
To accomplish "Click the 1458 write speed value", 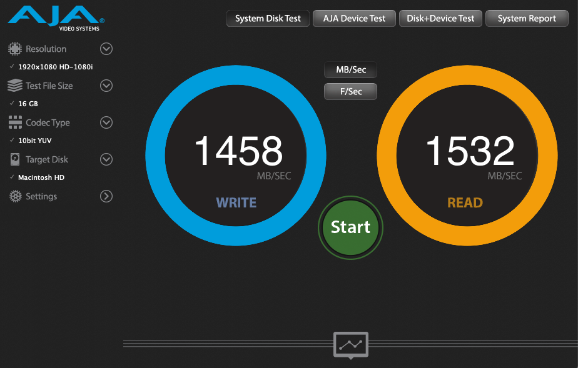I will [239, 151].
